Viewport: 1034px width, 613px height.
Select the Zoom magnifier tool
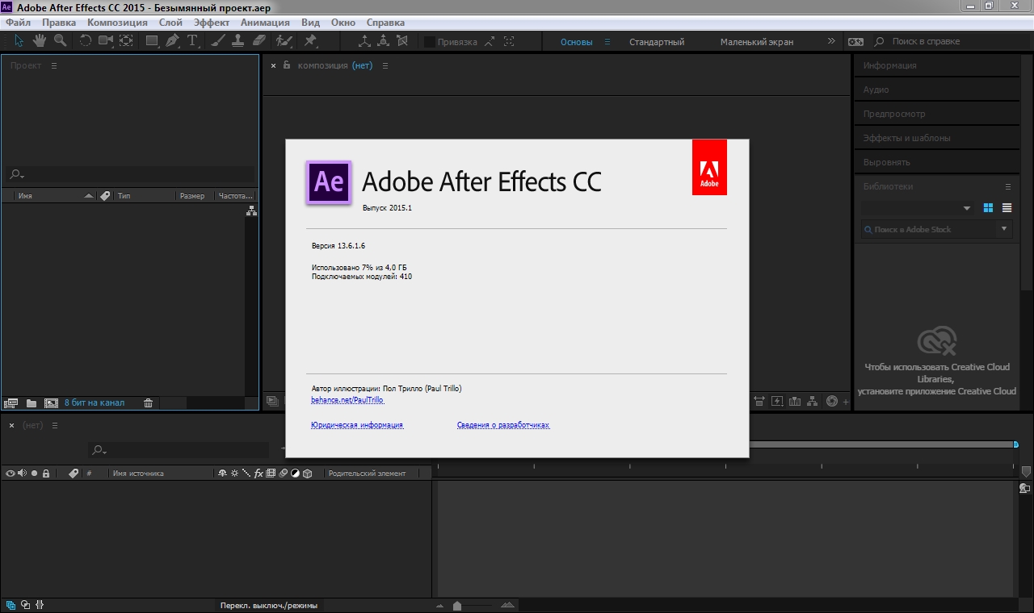coord(60,41)
